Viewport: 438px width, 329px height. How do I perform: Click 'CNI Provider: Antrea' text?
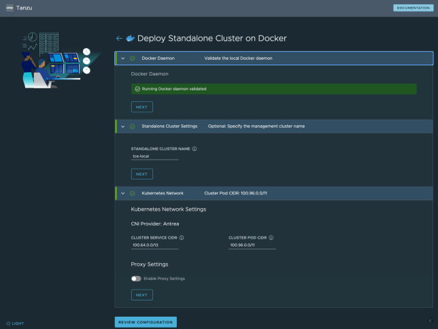155,224
